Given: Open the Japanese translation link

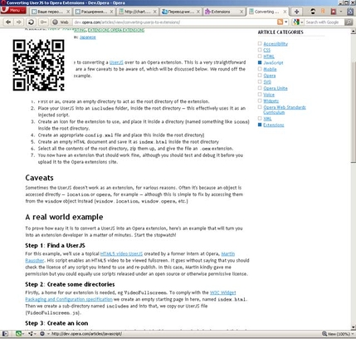Looking at the screenshot, I should click(x=88, y=37).
